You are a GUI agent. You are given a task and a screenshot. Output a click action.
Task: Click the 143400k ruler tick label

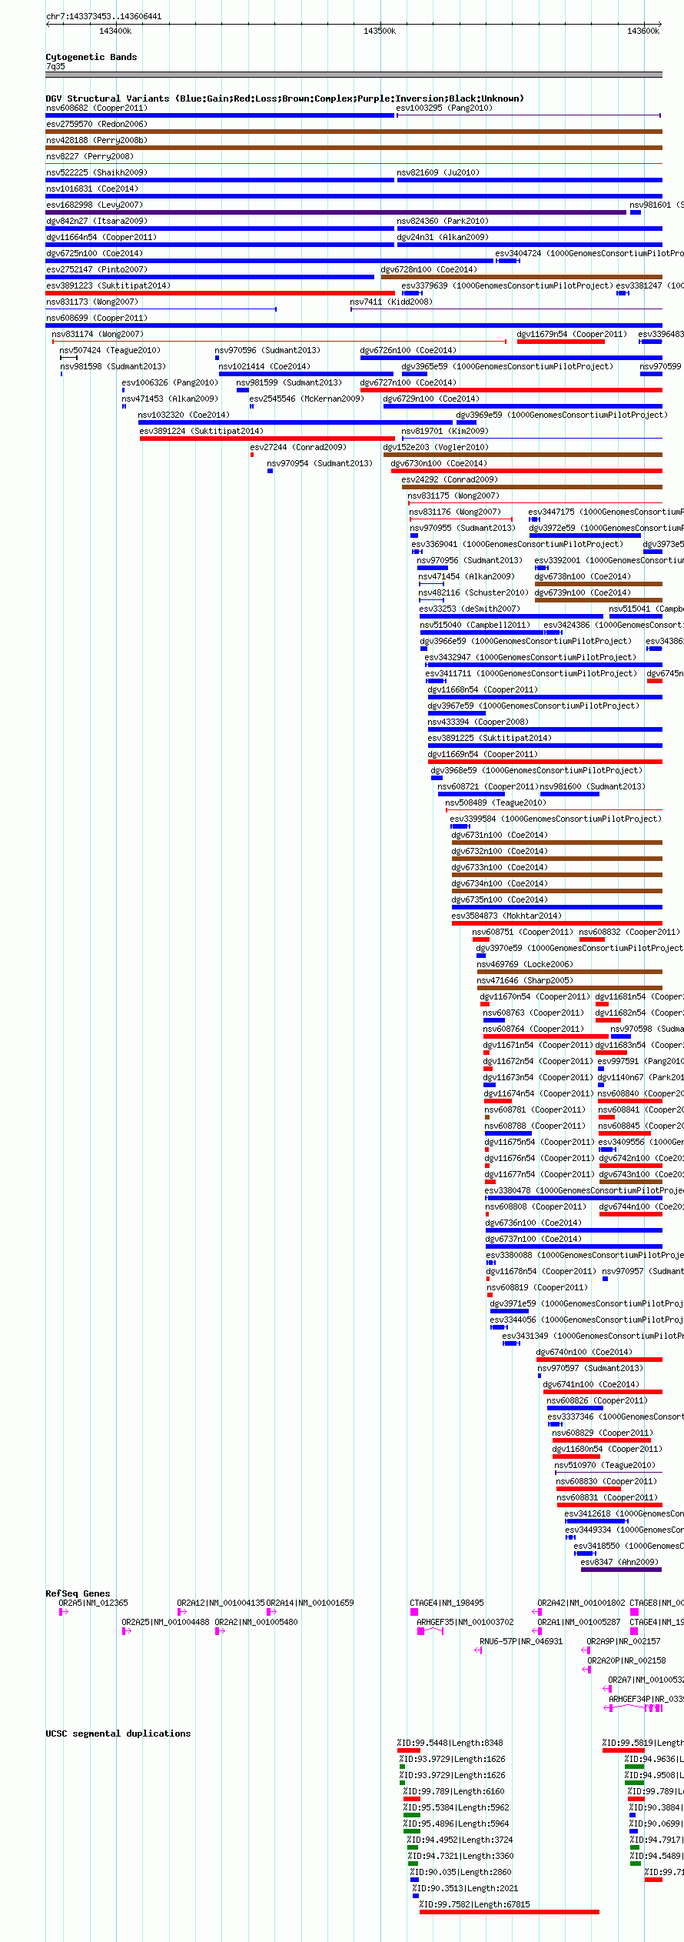(115, 31)
